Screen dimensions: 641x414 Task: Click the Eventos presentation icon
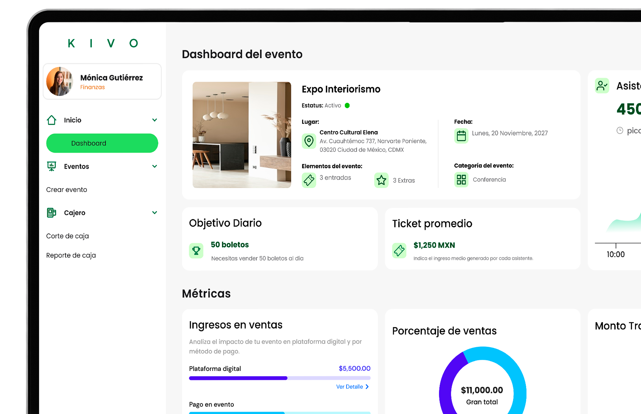[52, 166]
